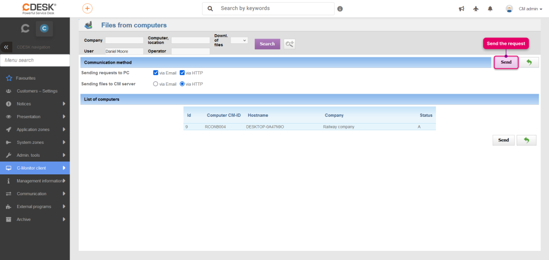Open the megaphone announcements icon
Image resolution: width=549 pixels, height=260 pixels.
point(462,9)
